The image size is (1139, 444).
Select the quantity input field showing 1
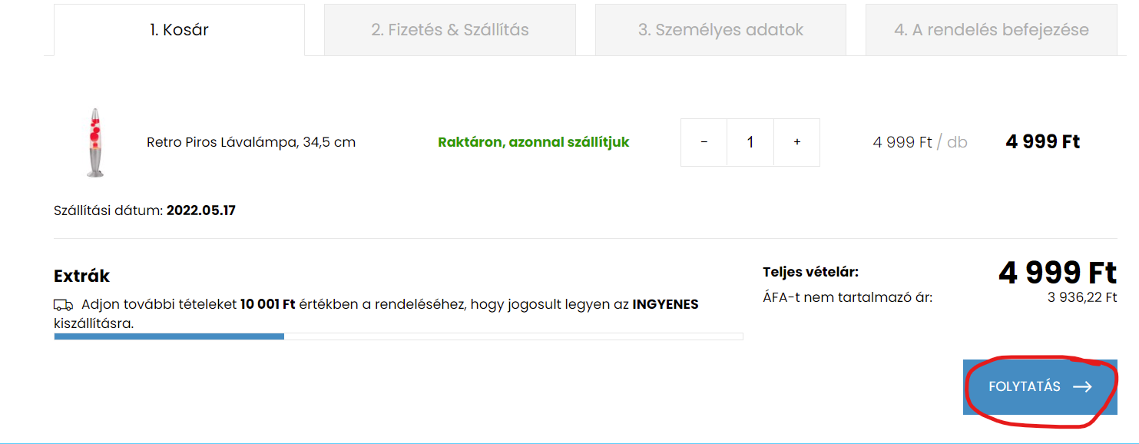(x=750, y=142)
